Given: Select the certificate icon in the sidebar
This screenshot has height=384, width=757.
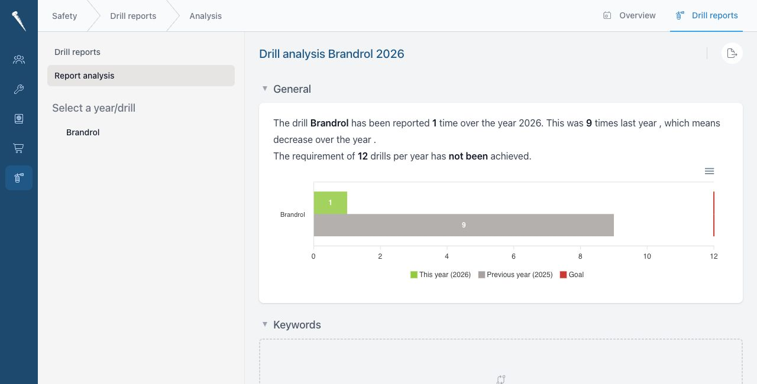Looking at the screenshot, I should coord(19,119).
